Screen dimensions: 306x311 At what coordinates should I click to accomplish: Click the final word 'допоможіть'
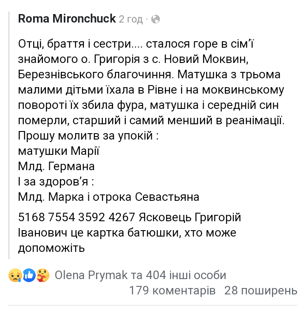pos(51,248)
